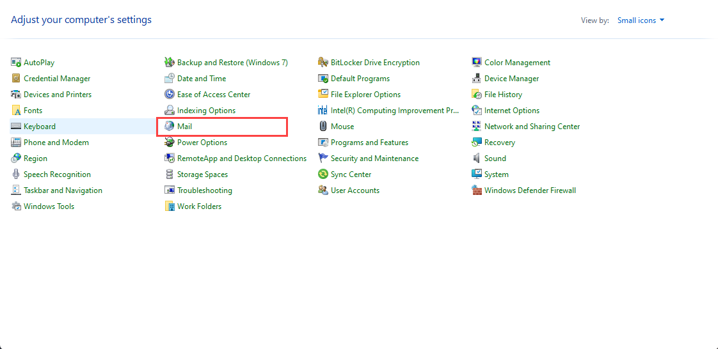Viewport: 718px width, 349px height.
Task: Click the Mail icon
Action: tap(170, 127)
